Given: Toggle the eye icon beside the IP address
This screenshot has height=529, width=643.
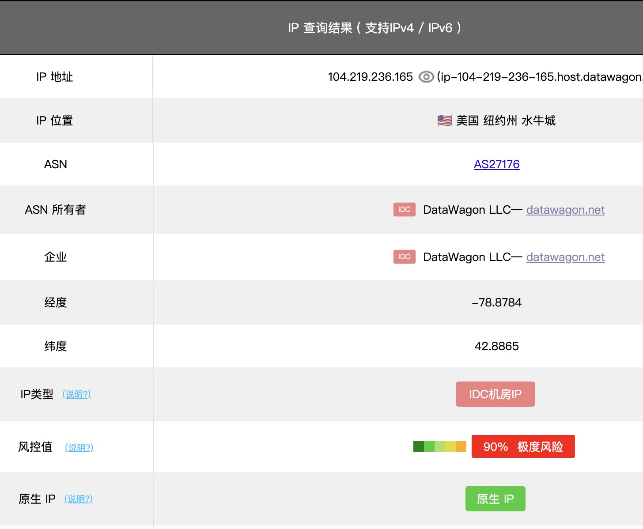Looking at the screenshot, I should [426, 77].
